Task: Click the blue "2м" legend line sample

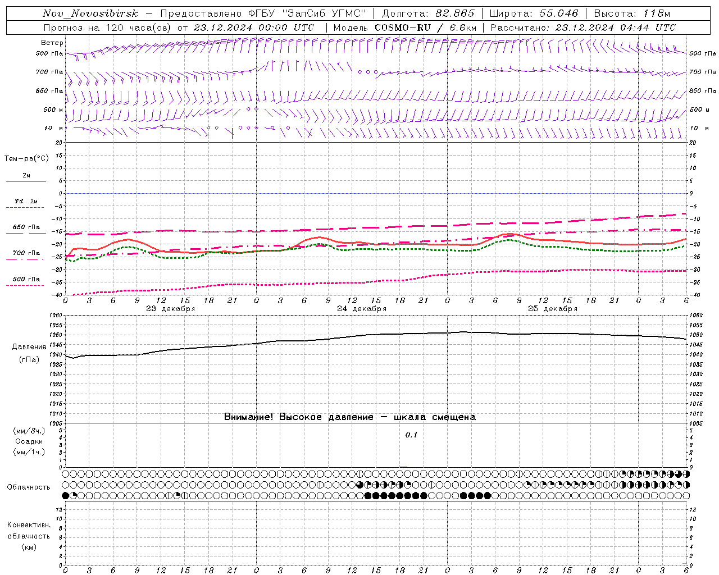Action: [x=26, y=181]
